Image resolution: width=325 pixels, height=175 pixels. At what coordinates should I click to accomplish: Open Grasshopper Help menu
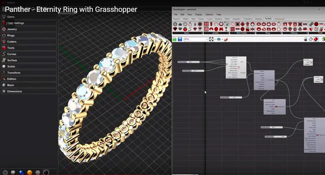219,15
